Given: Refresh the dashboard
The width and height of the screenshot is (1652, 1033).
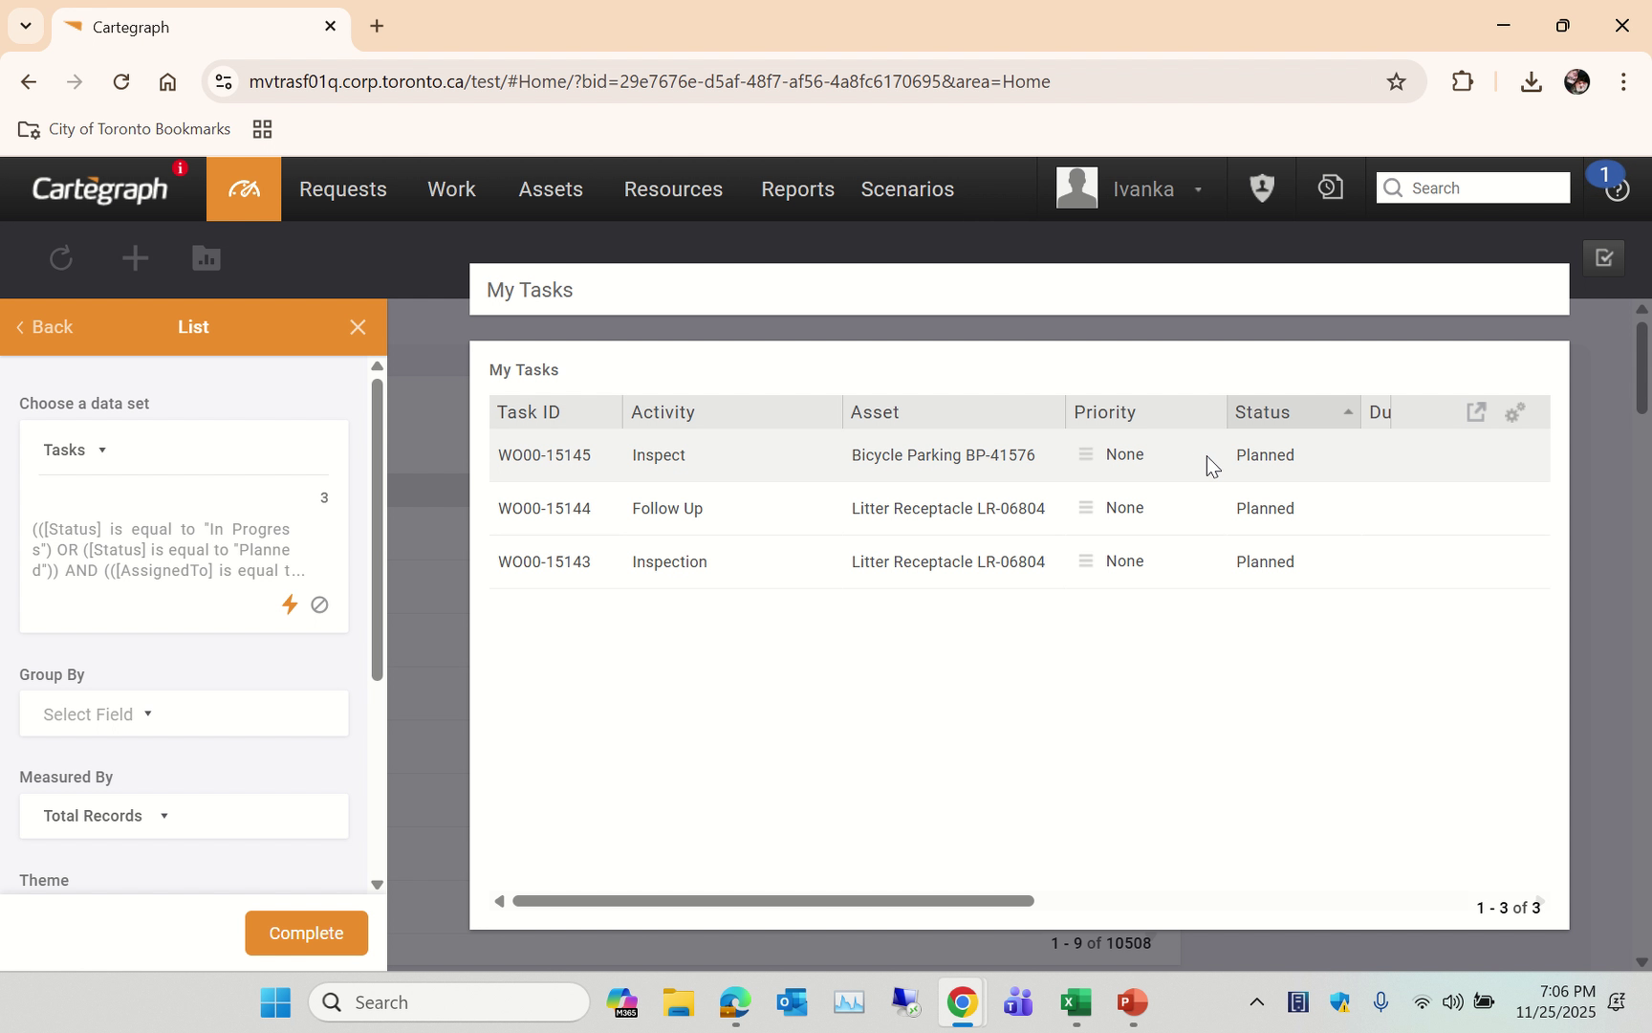Looking at the screenshot, I should (x=60, y=258).
